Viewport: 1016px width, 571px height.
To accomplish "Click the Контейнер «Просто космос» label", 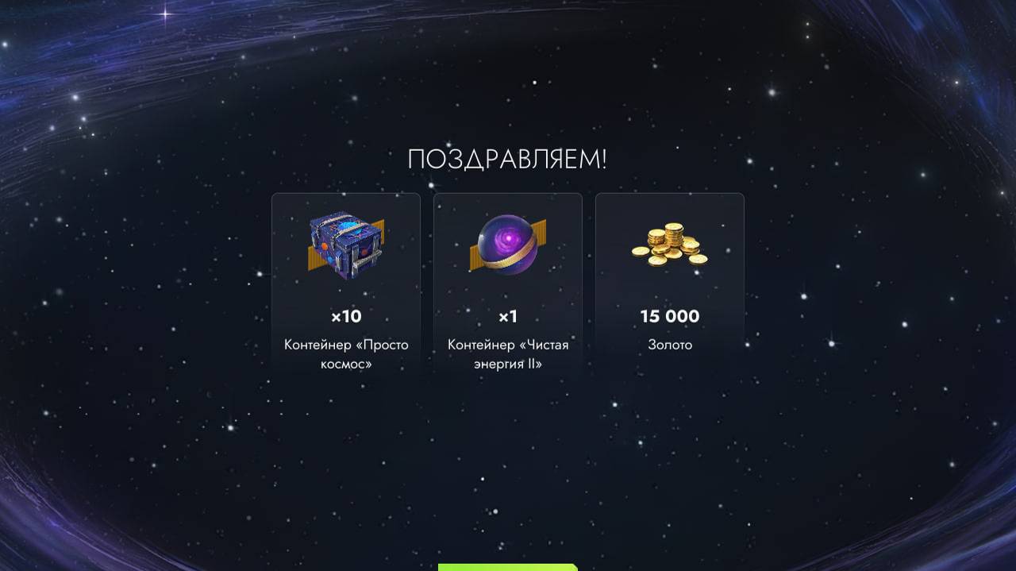I will coord(346,354).
